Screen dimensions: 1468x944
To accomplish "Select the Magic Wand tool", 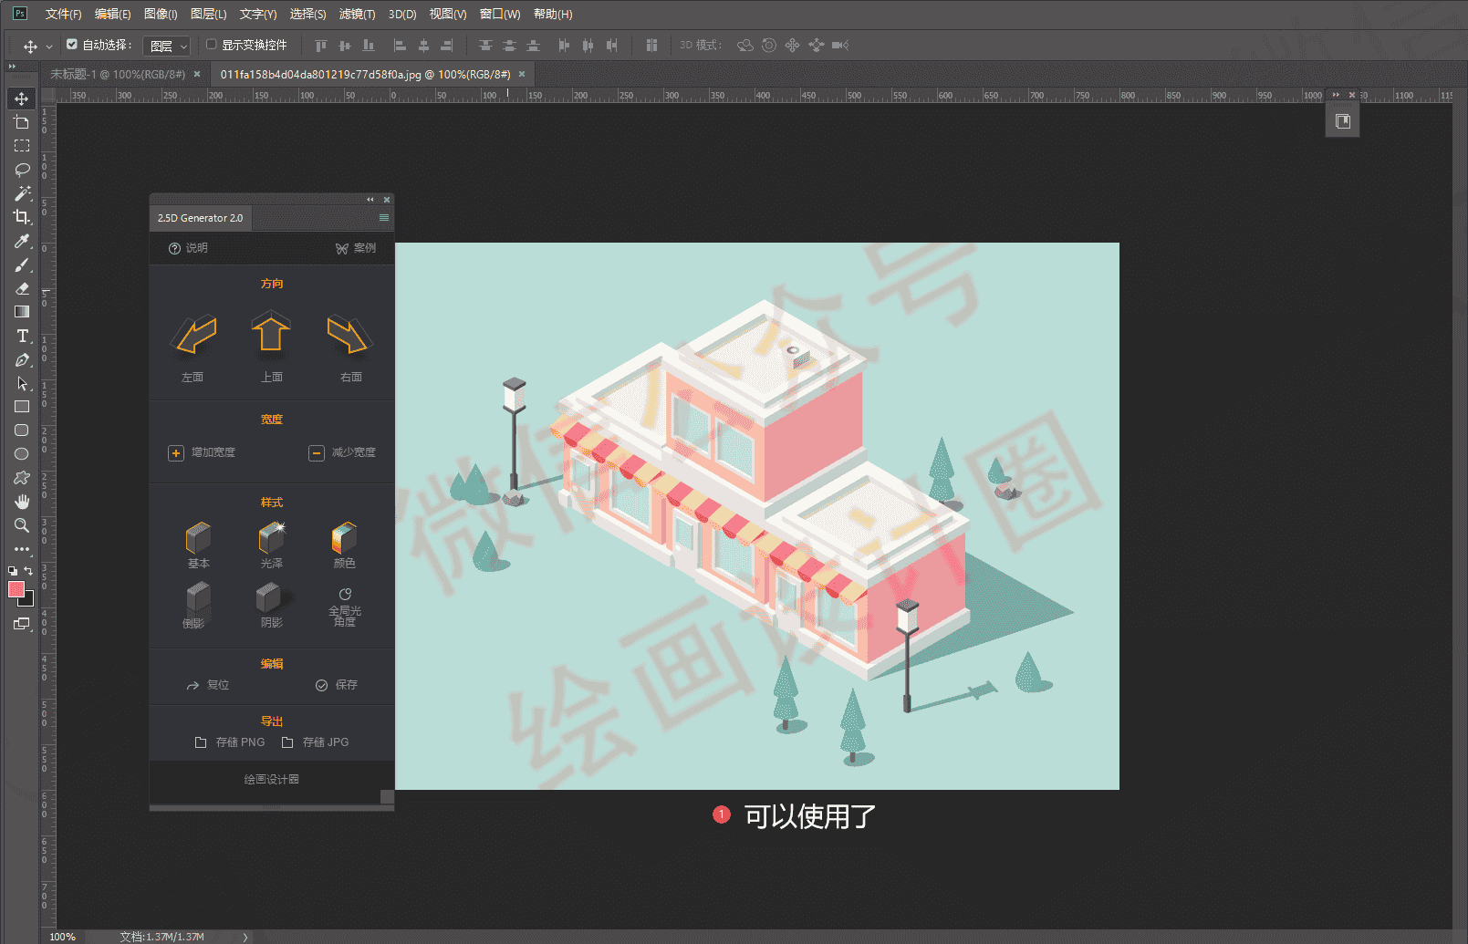I will (22, 193).
